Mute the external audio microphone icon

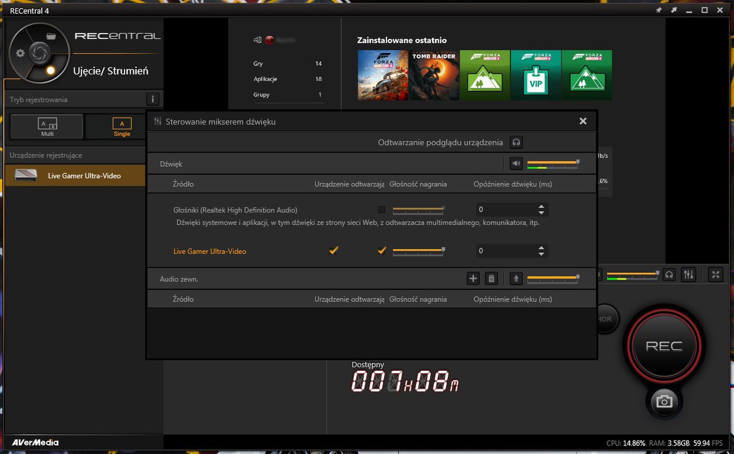pyautogui.click(x=516, y=278)
